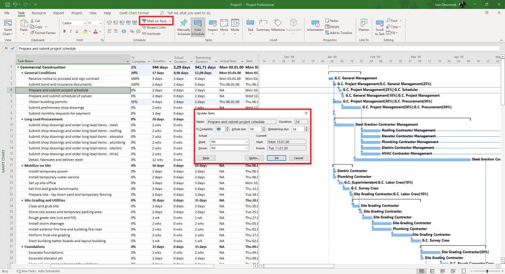
Task: Open the task Mode menu
Action: point(235,26)
